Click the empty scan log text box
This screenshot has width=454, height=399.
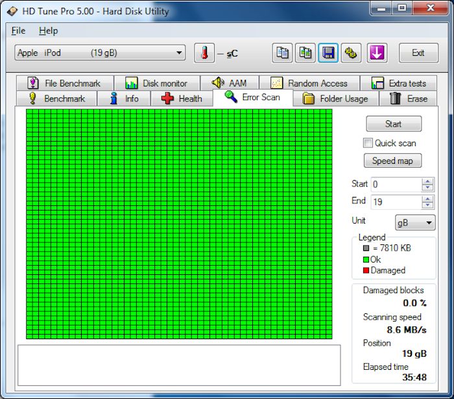pyautogui.click(x=179, y=365)
